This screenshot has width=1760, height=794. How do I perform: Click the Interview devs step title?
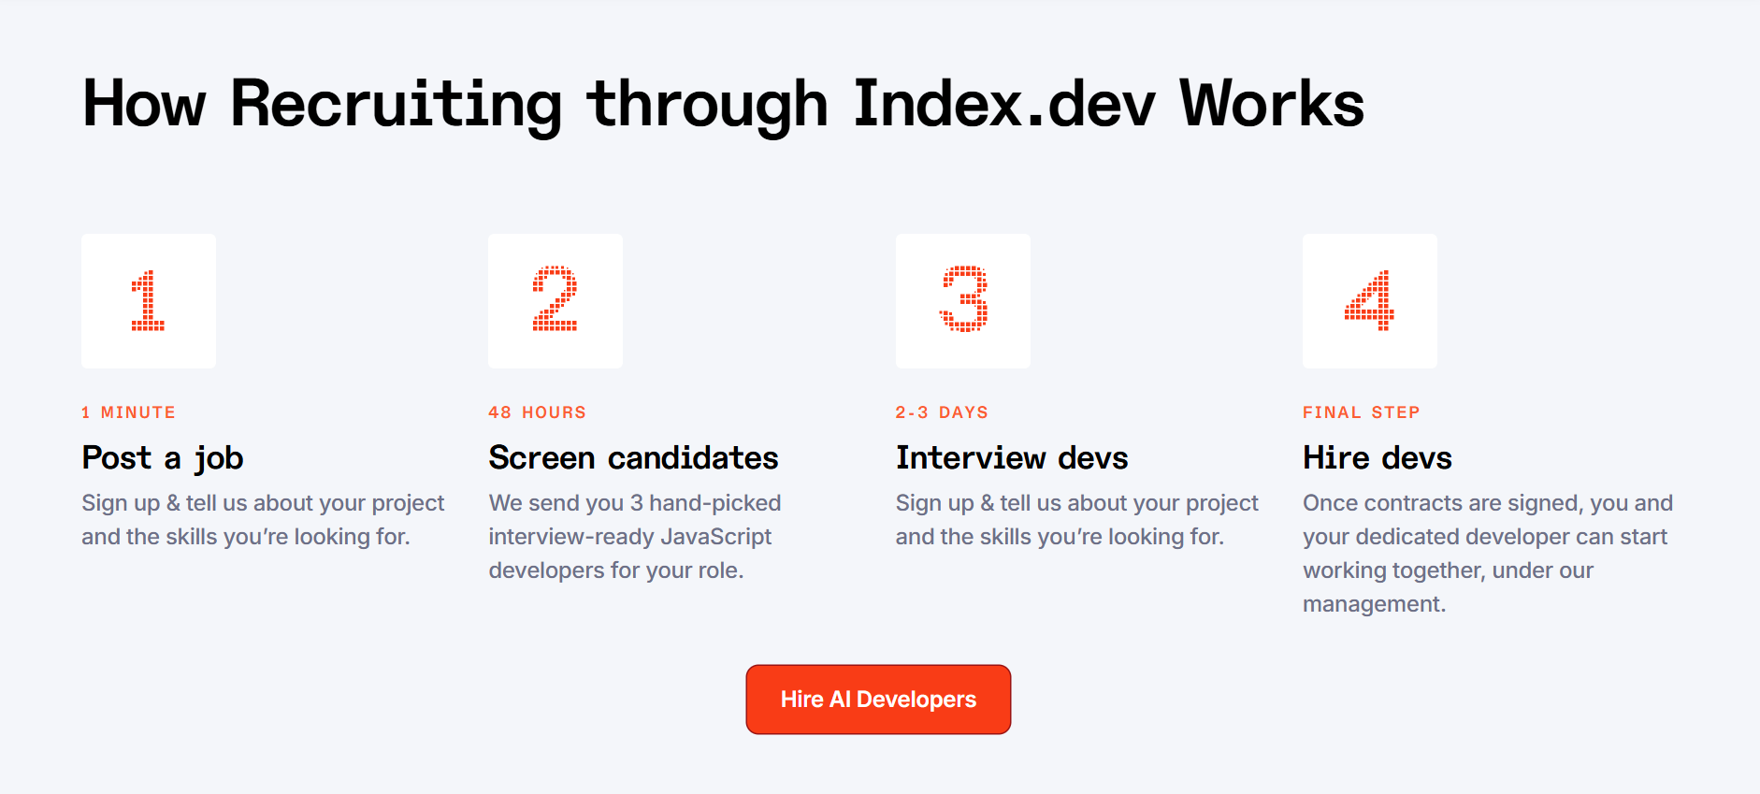[x=1012, y=457]
